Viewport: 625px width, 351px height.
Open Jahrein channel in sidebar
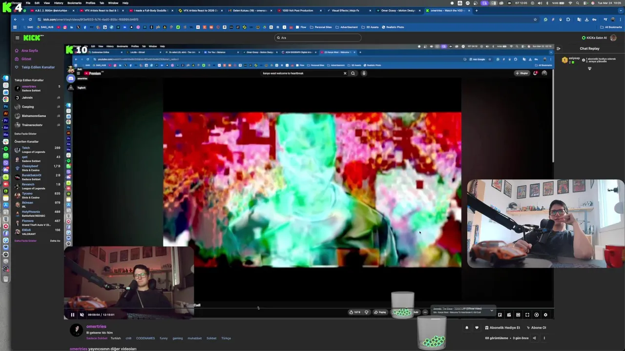coord(38,97)
